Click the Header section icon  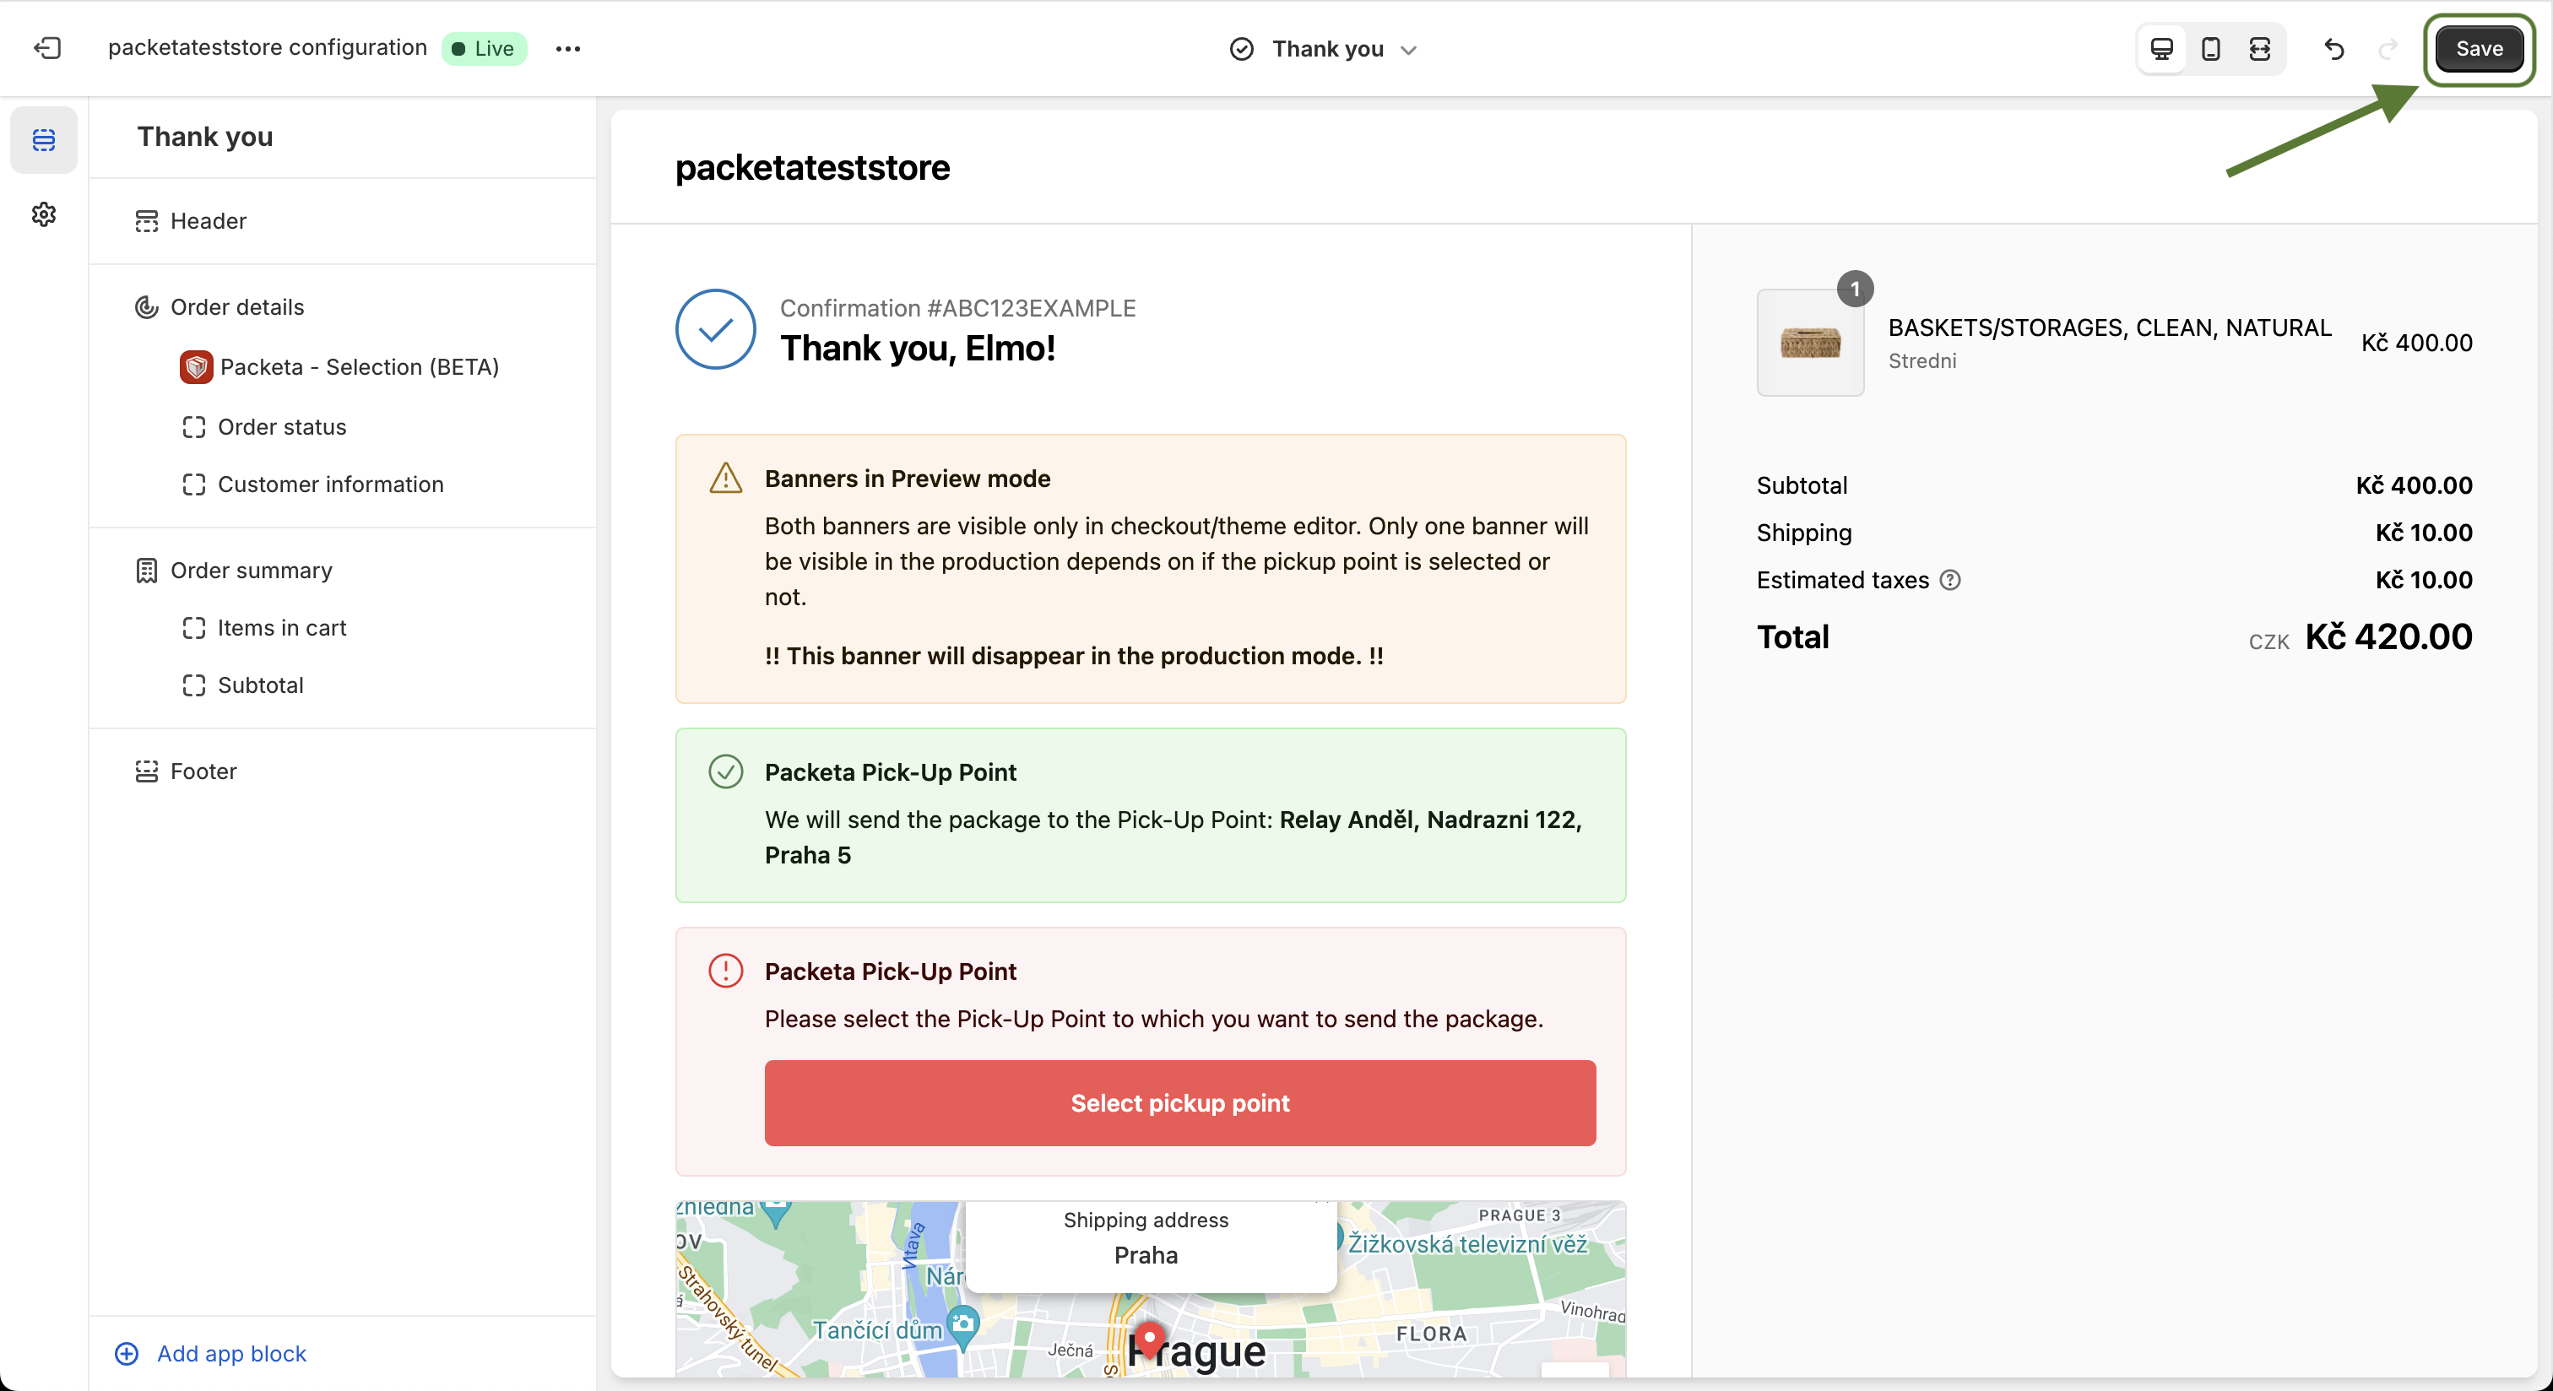[x=147, y=221]
